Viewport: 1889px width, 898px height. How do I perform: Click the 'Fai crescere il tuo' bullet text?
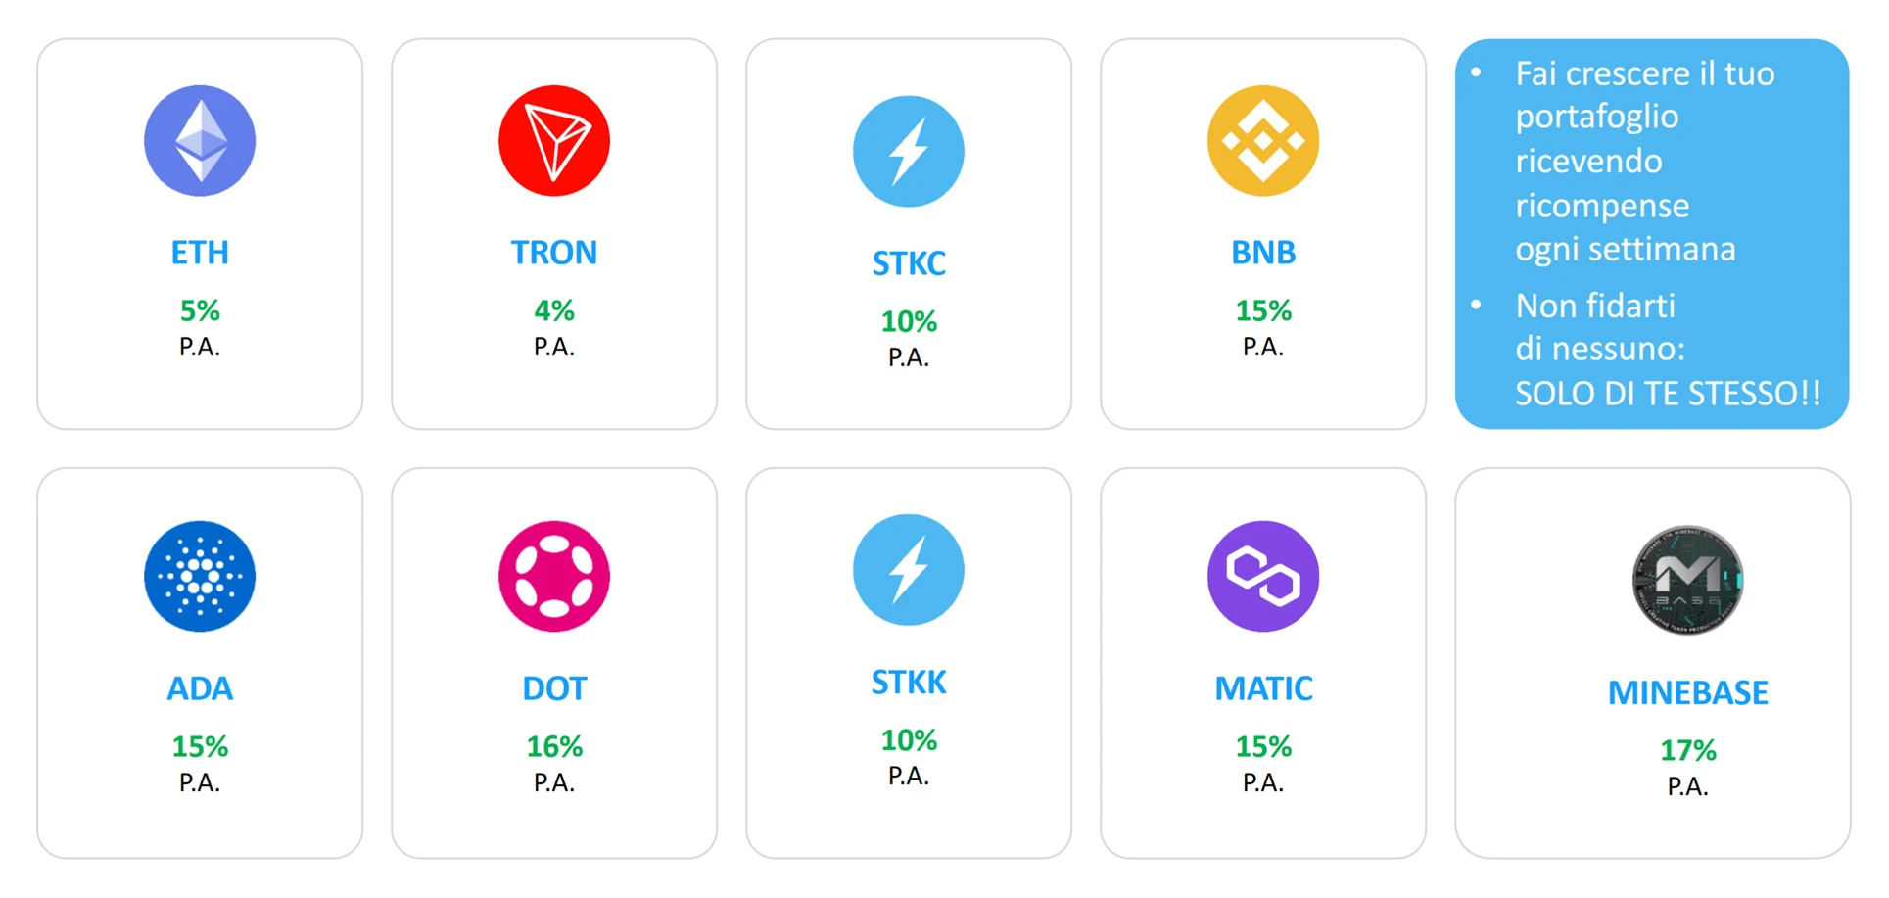1645,73
